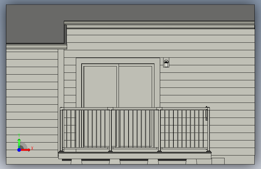The height and width of the screenshot is (169, 261).
Task: Select the upper roof gutter above the siding
Action: pyautogui.click(x=160, y=26)
